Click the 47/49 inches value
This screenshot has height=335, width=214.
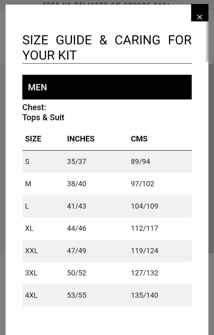coord(77,251)
